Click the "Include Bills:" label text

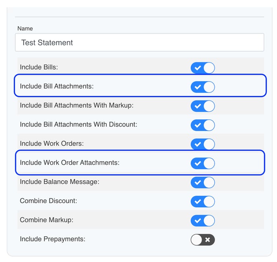39,67
